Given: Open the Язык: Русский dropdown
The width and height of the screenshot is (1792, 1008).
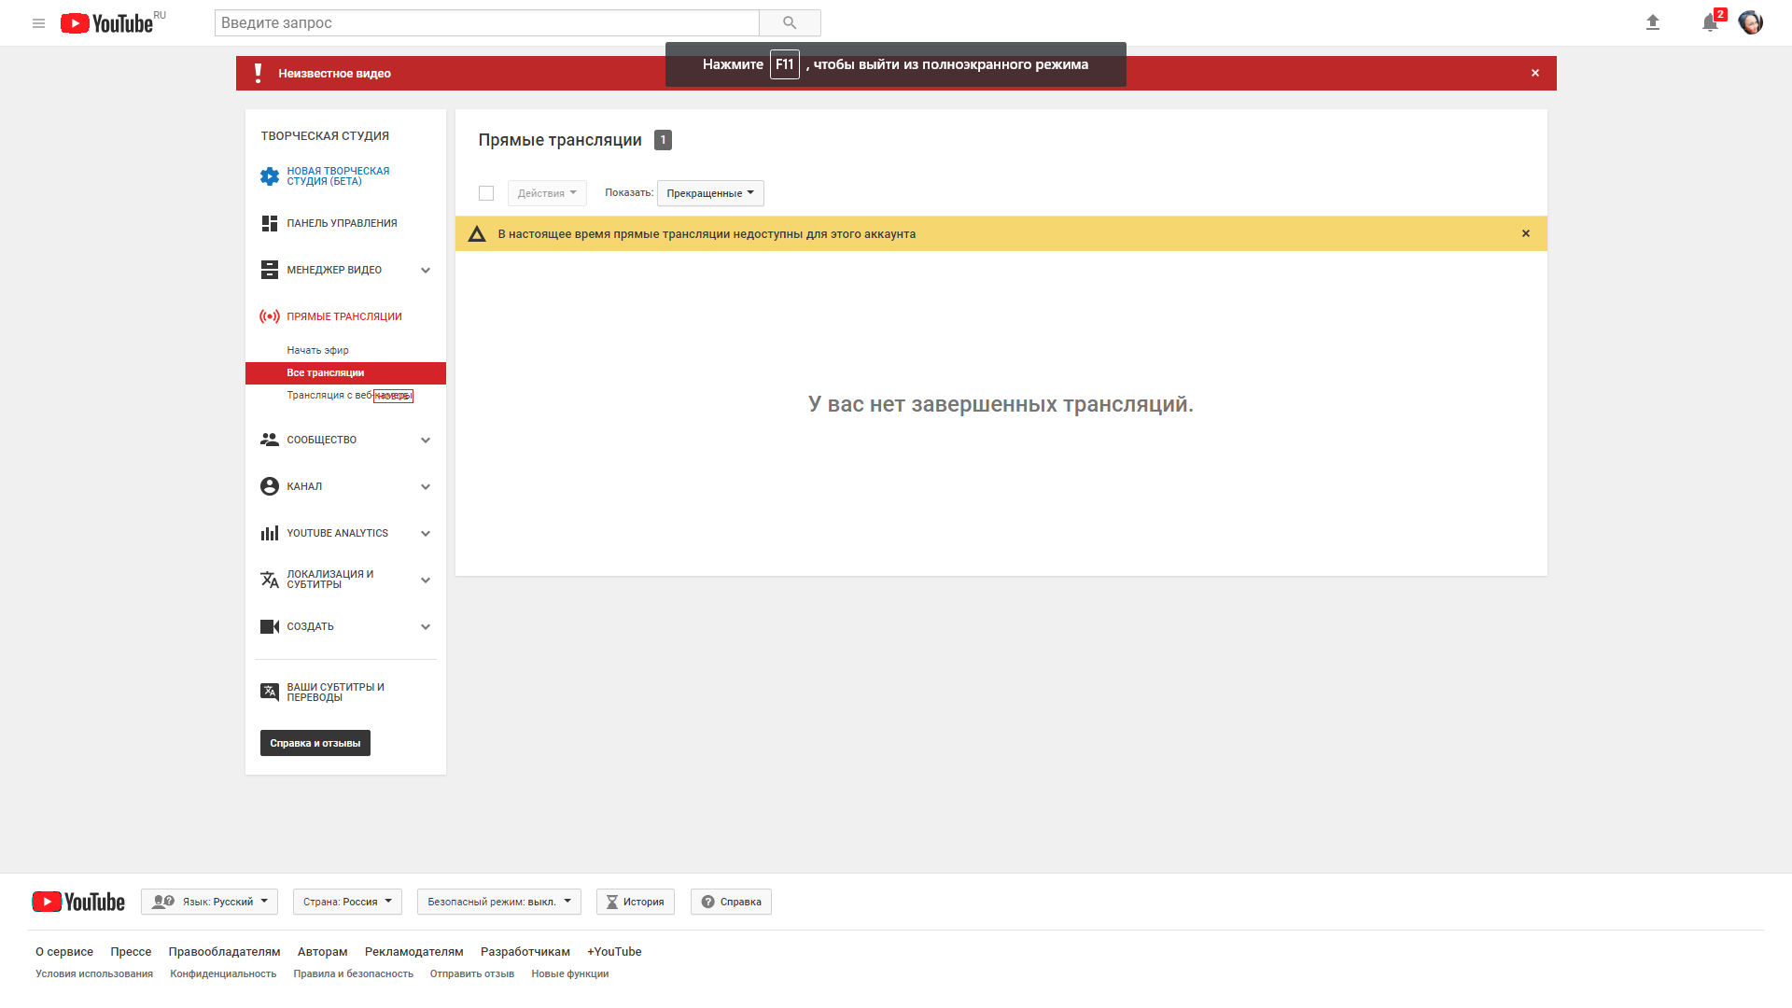Looking at the screenshot, I should click(209, 902).
